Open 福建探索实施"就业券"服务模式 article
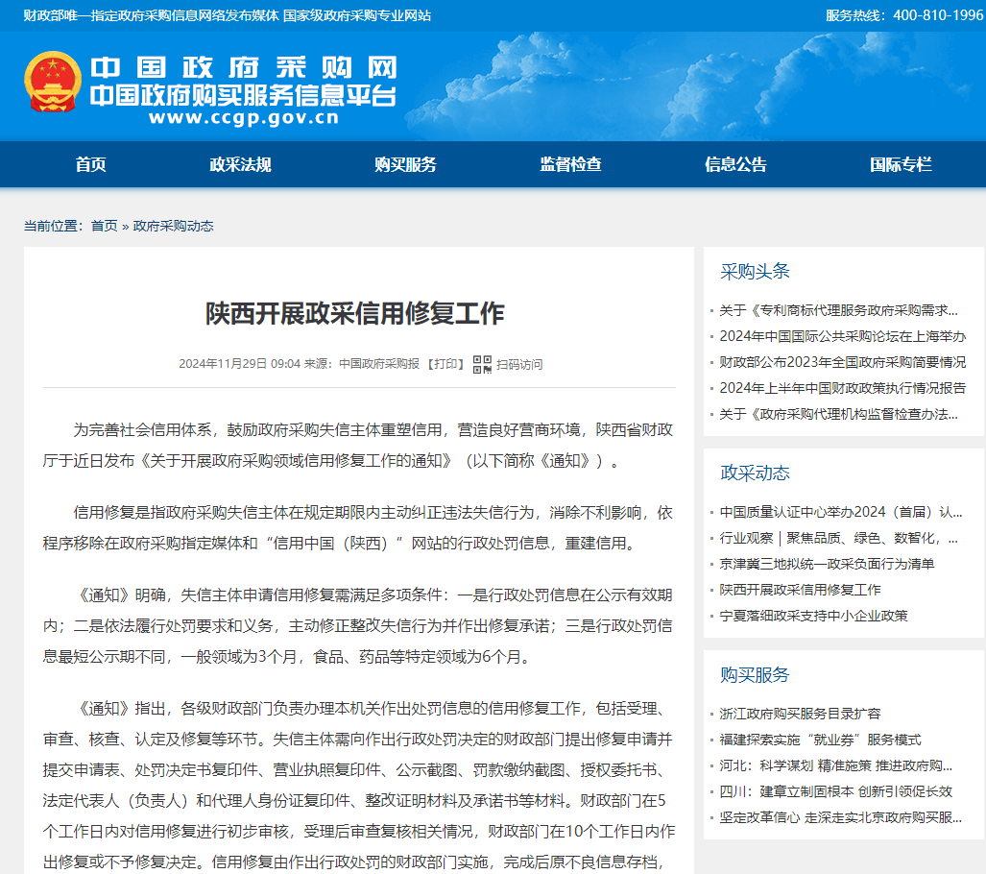The width and height of the screenshot is (986, 874). click(820, 740)
